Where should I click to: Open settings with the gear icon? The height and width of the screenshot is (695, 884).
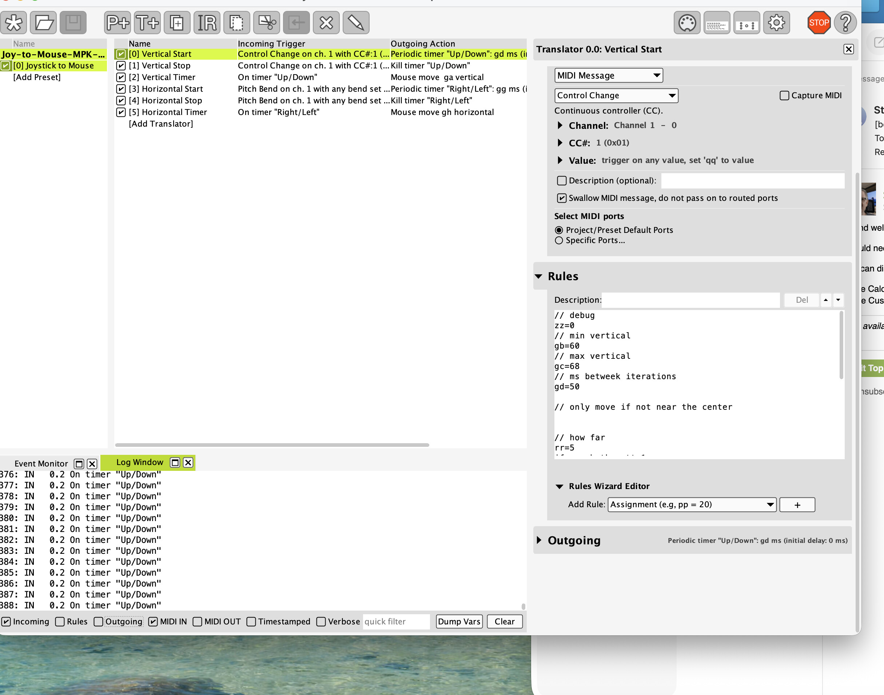(776, 23)
